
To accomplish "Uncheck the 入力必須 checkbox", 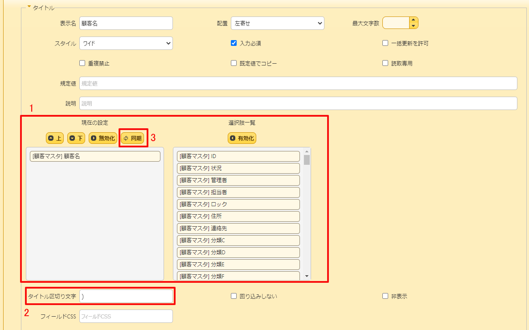I will (234, 43).
